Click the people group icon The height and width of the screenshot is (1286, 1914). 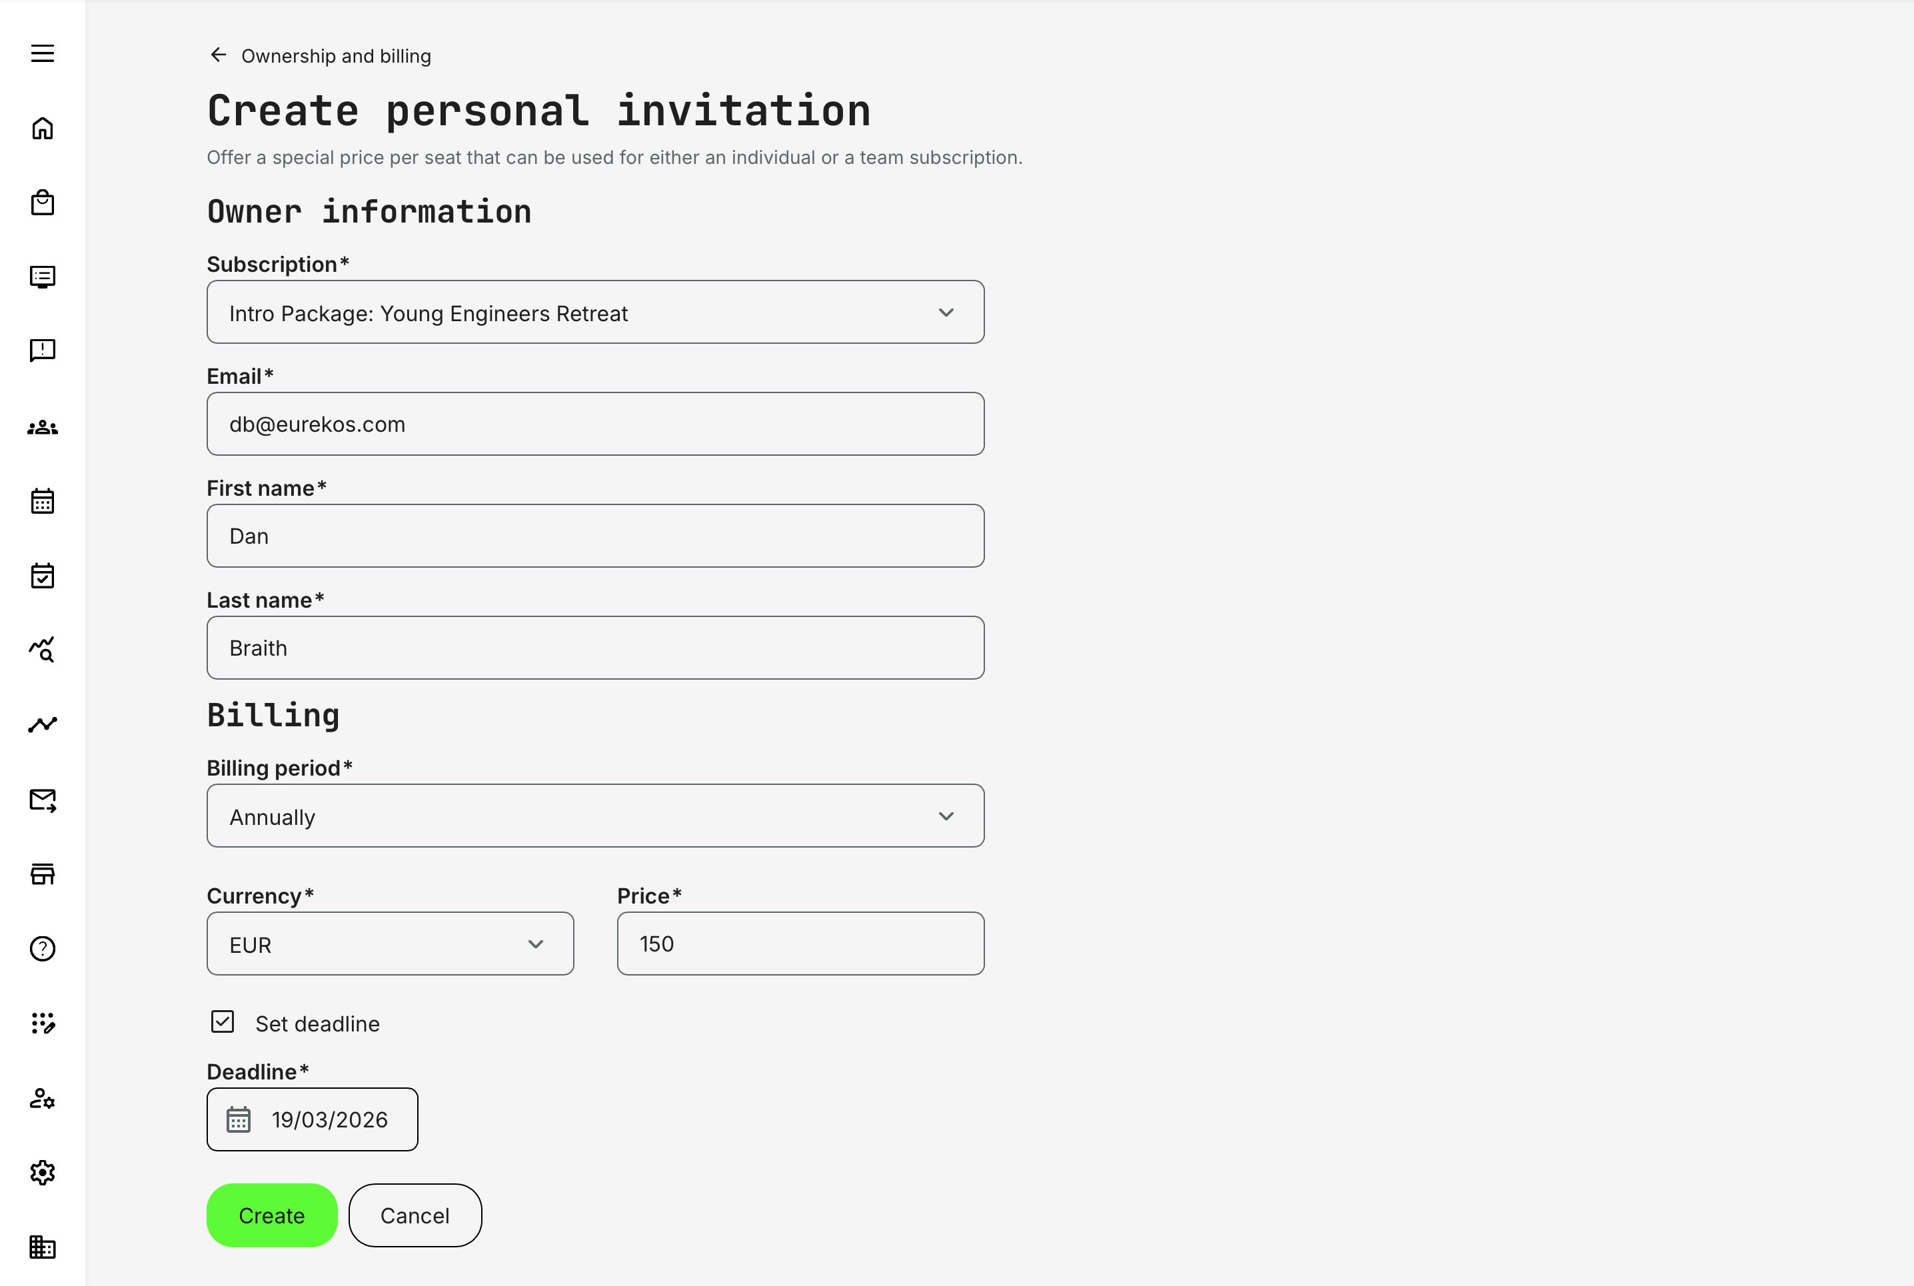coord(42,426)
